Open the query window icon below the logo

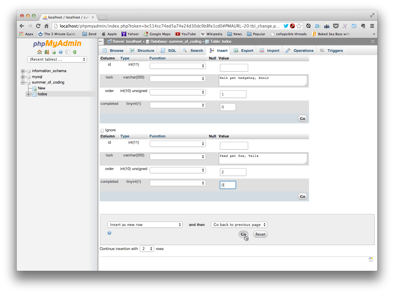pos(54,52)
